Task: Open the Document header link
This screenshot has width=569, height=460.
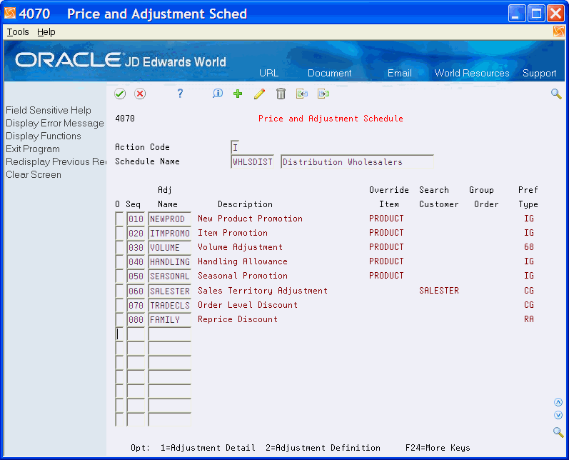Action: coord(330,73)
